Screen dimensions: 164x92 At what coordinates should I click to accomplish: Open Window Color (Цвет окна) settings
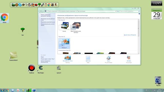tap(88, 59)
